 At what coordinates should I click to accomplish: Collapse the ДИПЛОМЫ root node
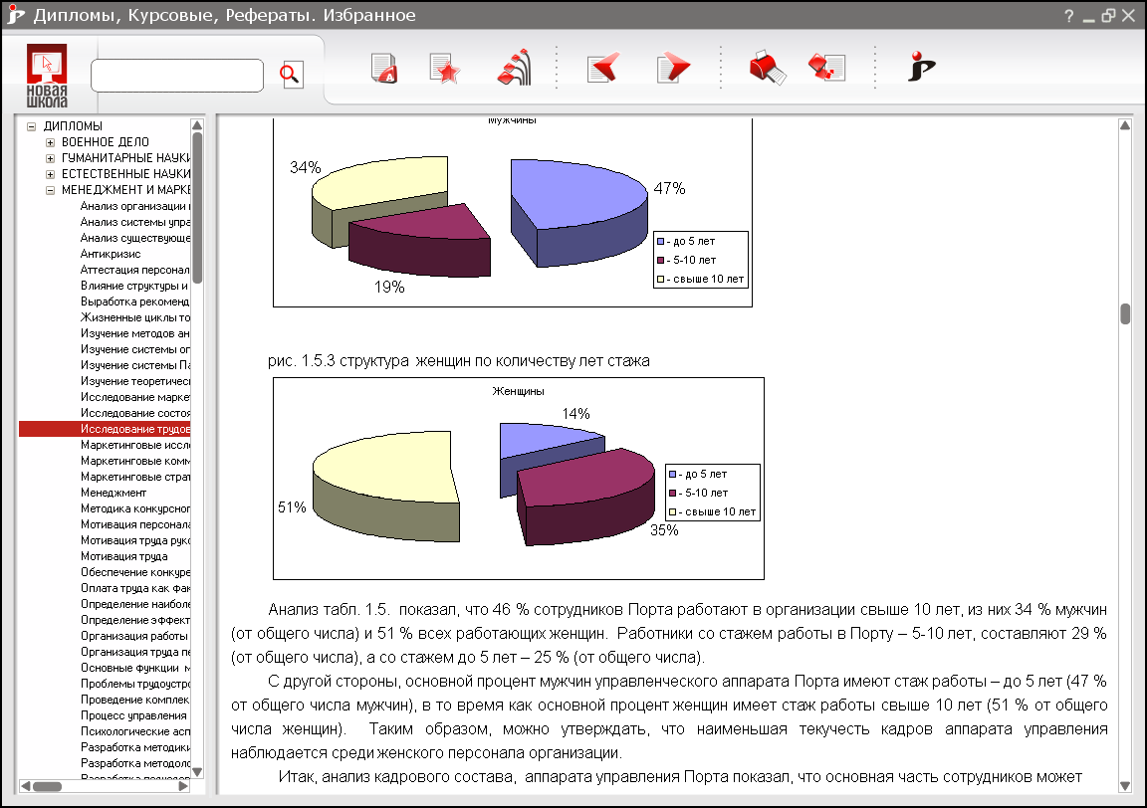32,126
